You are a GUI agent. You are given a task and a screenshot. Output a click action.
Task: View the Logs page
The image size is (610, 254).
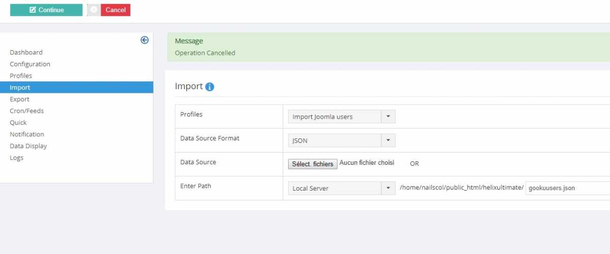[x=17, y=157]
